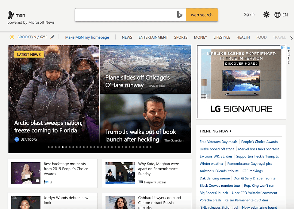
Task: Open Ex-Lions WR, 38, dies trend
Action: click(216, 156)
